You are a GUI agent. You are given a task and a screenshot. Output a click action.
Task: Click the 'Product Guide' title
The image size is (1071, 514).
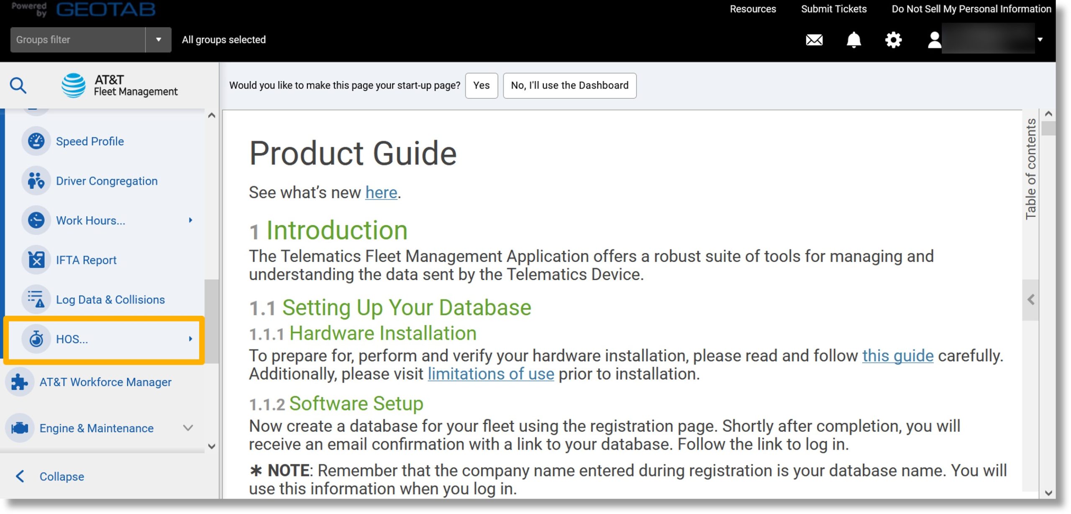(353, 153)
